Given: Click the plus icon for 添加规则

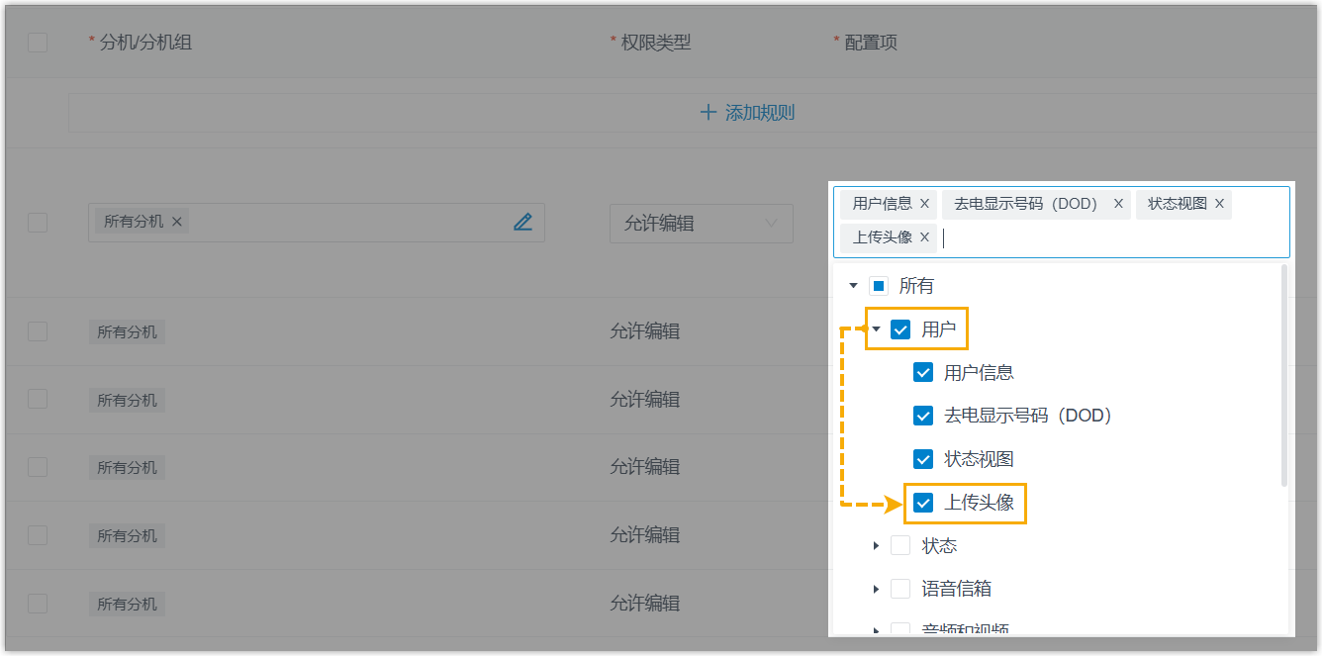Looking at the screenshot, I should (708, 113).
